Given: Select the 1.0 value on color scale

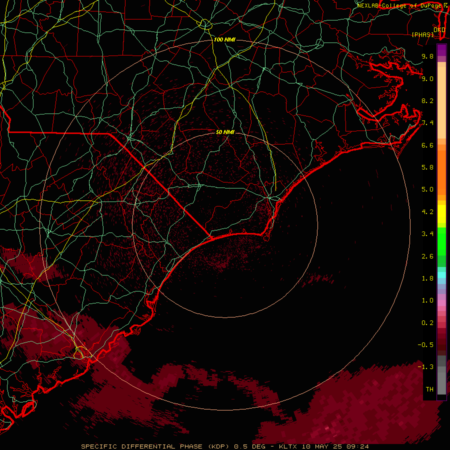Looking at the screenshot, I should 427,300.
